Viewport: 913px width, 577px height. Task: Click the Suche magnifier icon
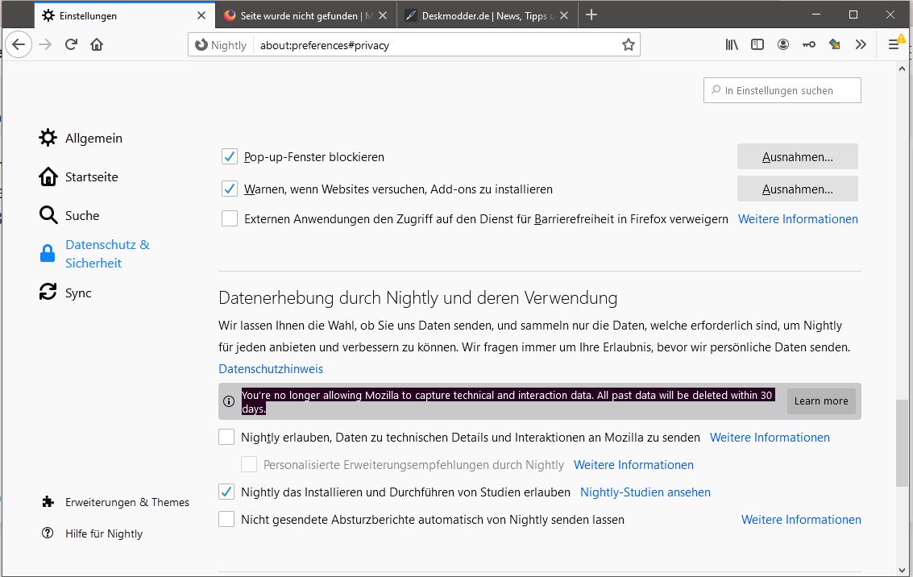click(x=48, y=215)
